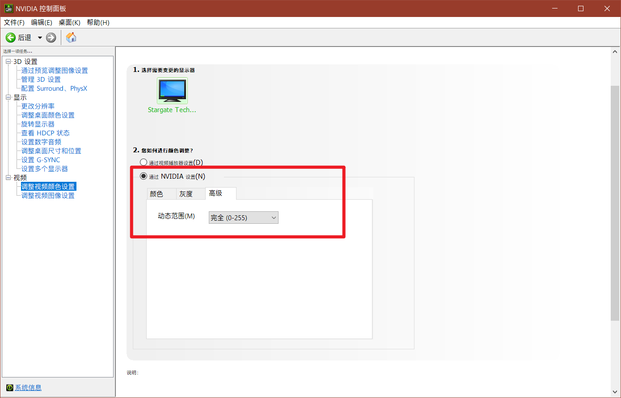Viewport: 621px width, 398px height.
Task: Collapse the 显示 tree node
Action: point(8,97)
